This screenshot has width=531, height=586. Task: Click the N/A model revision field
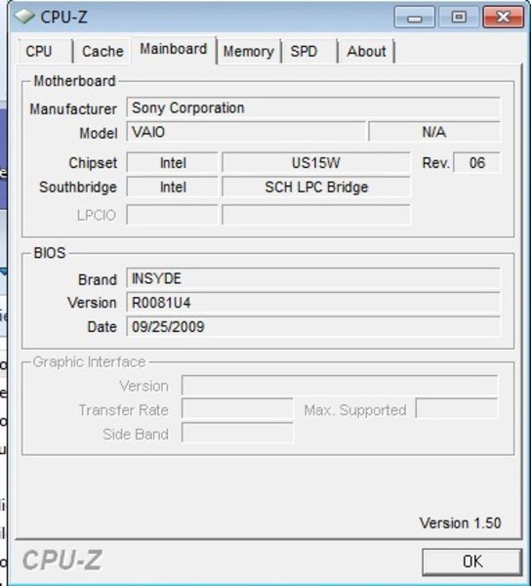pyautogui.click(x=434, y=132)
